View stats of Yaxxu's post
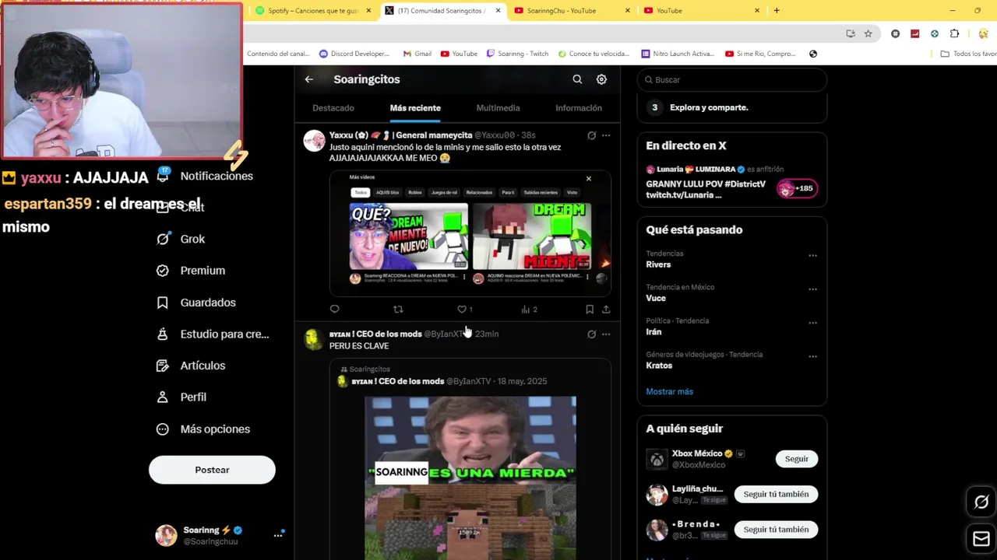The width and height of the screenshot is (997, 560). pyautogui.click(x=529, y=310)
